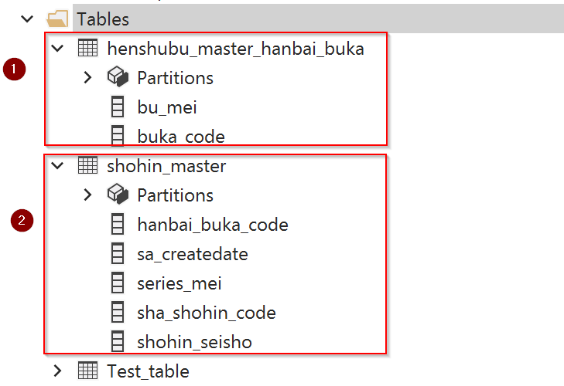Viewport: 564px width, 386px height.
Task: Select the series_mei column
Action: [179, 283]
